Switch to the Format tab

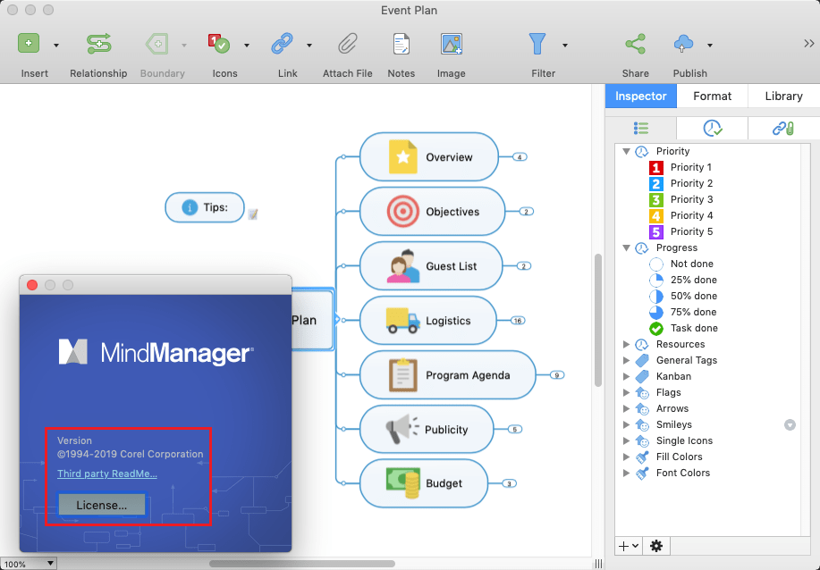point(713,96)
